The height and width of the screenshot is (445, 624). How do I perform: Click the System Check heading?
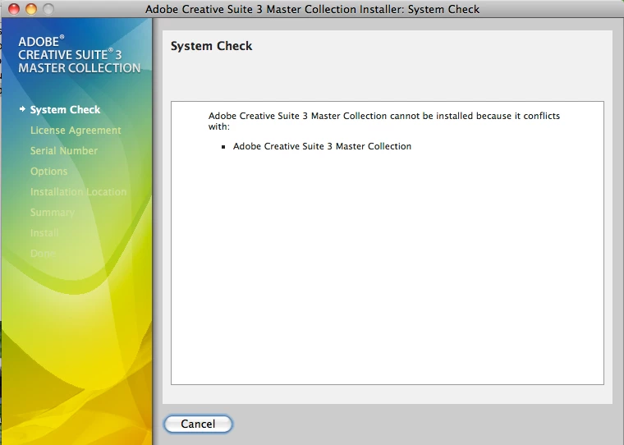(211, 46)
